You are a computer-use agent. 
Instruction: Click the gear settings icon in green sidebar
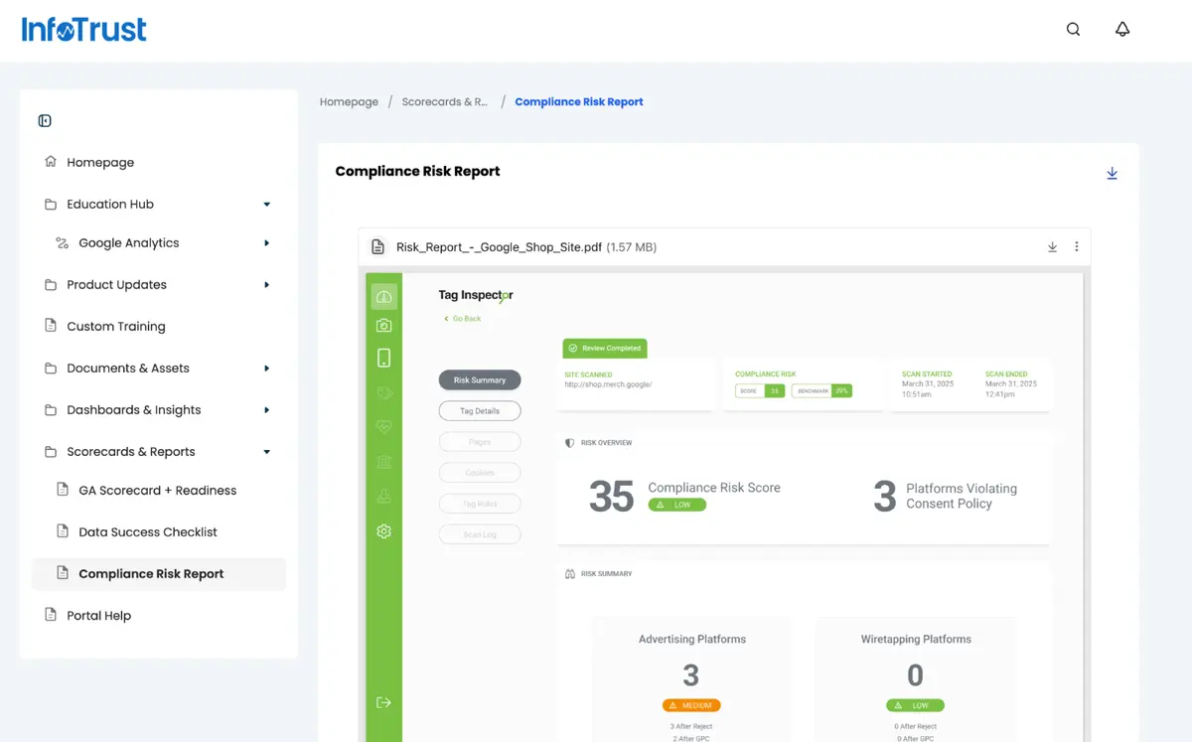click(383, 531)
